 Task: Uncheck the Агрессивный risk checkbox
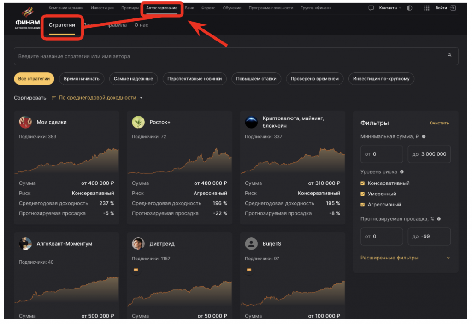(x=363, y=205)
